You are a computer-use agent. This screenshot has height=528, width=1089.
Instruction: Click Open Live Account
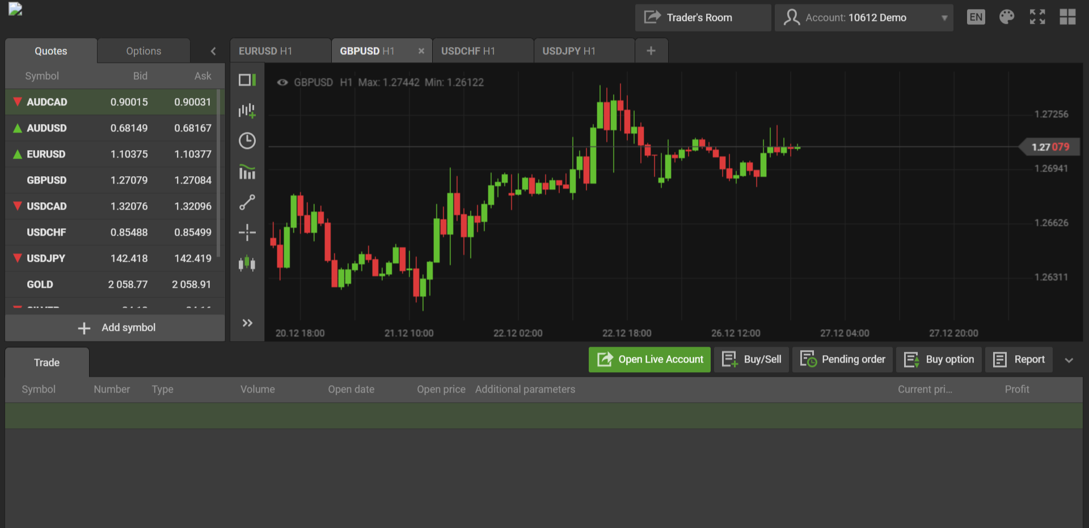[x=649, y=359]
